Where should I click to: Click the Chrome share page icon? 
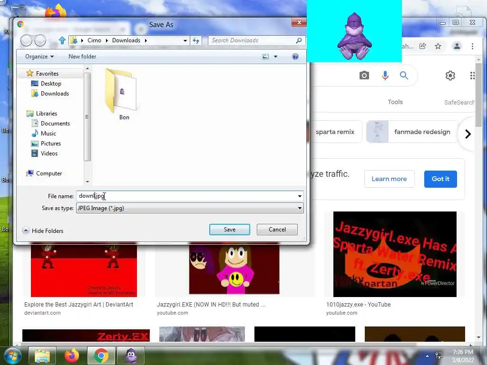click(x=423, y=46)
